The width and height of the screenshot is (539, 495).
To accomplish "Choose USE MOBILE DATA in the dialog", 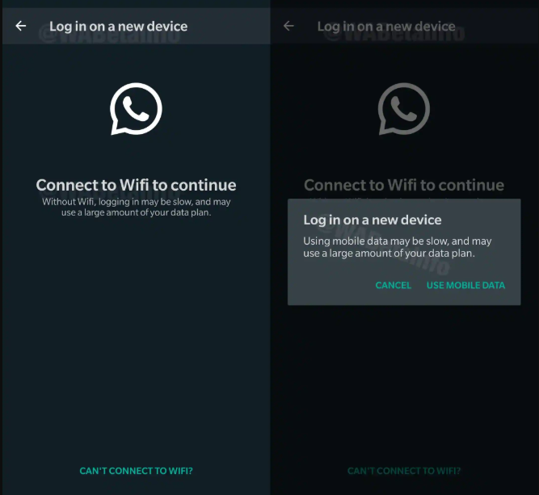I will [465, 285].
